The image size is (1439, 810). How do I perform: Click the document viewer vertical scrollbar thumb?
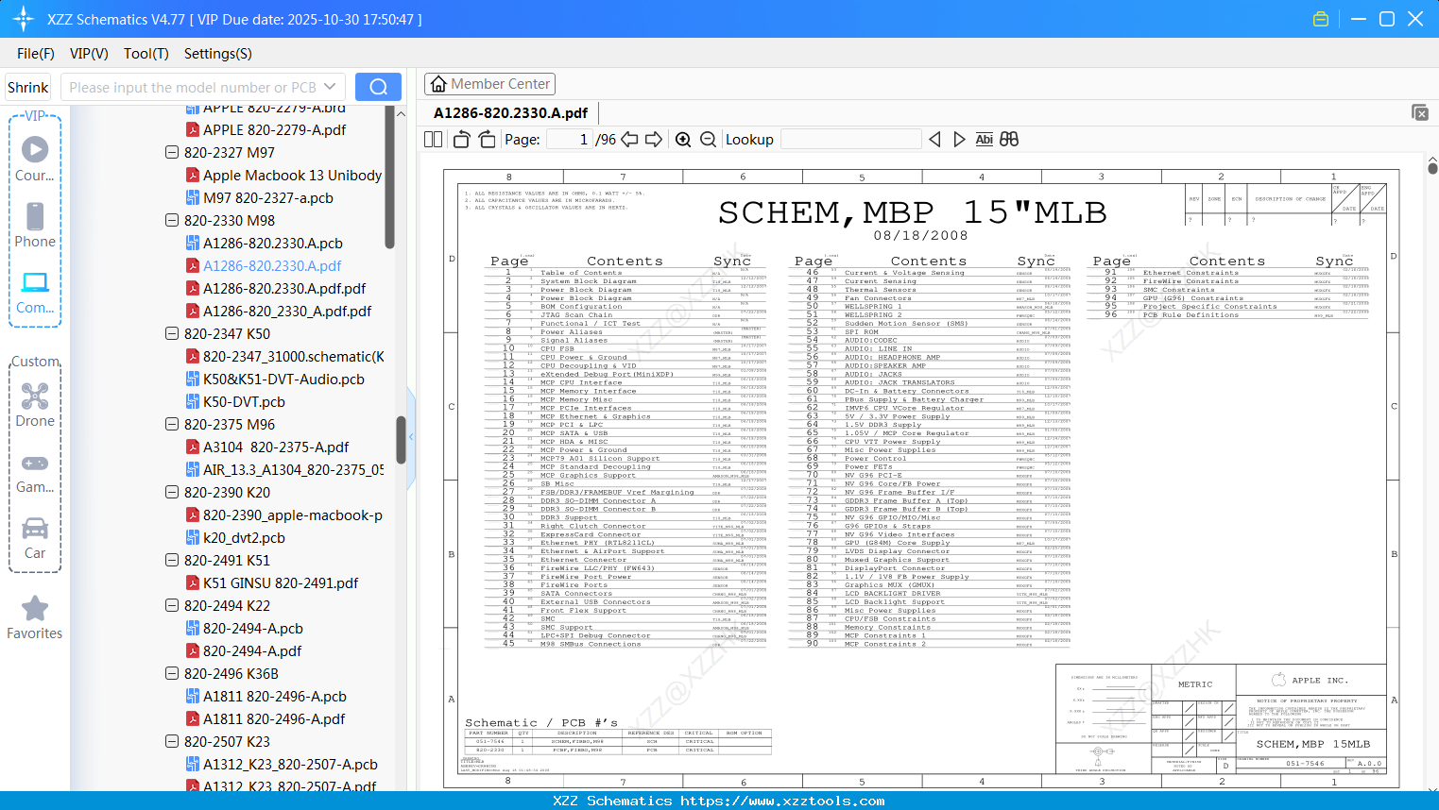click(x=1432, y=168)
